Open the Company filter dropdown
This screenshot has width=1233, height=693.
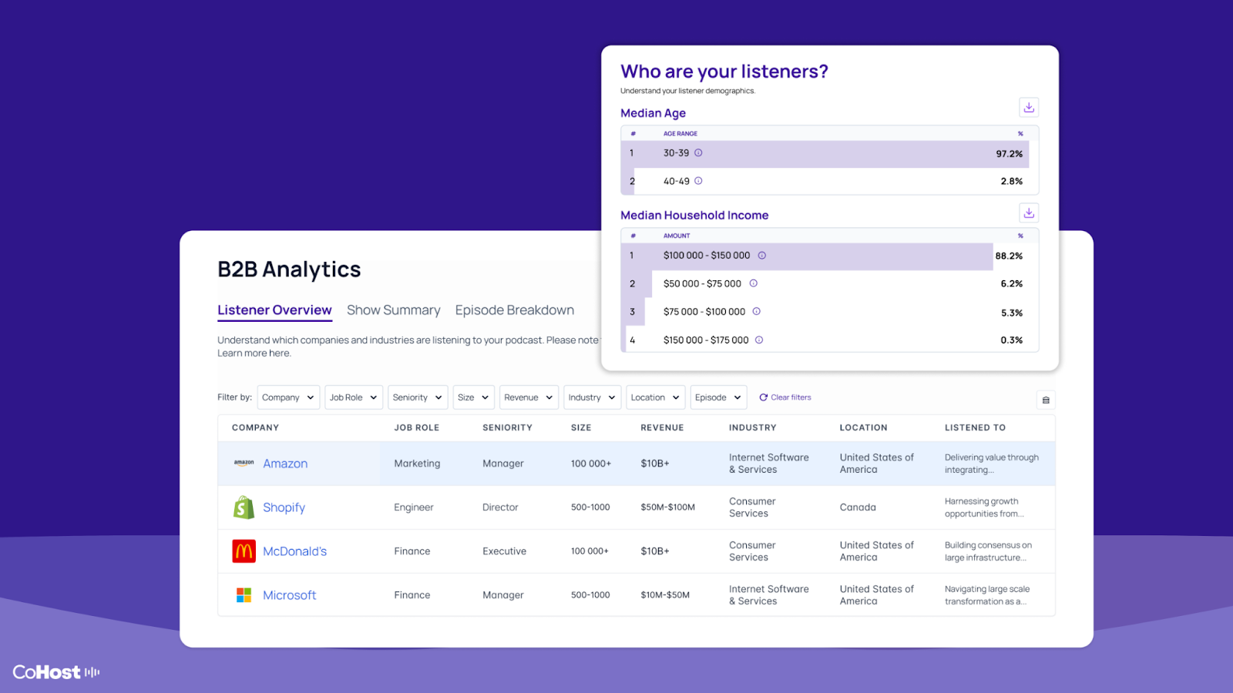coord(289,397)
